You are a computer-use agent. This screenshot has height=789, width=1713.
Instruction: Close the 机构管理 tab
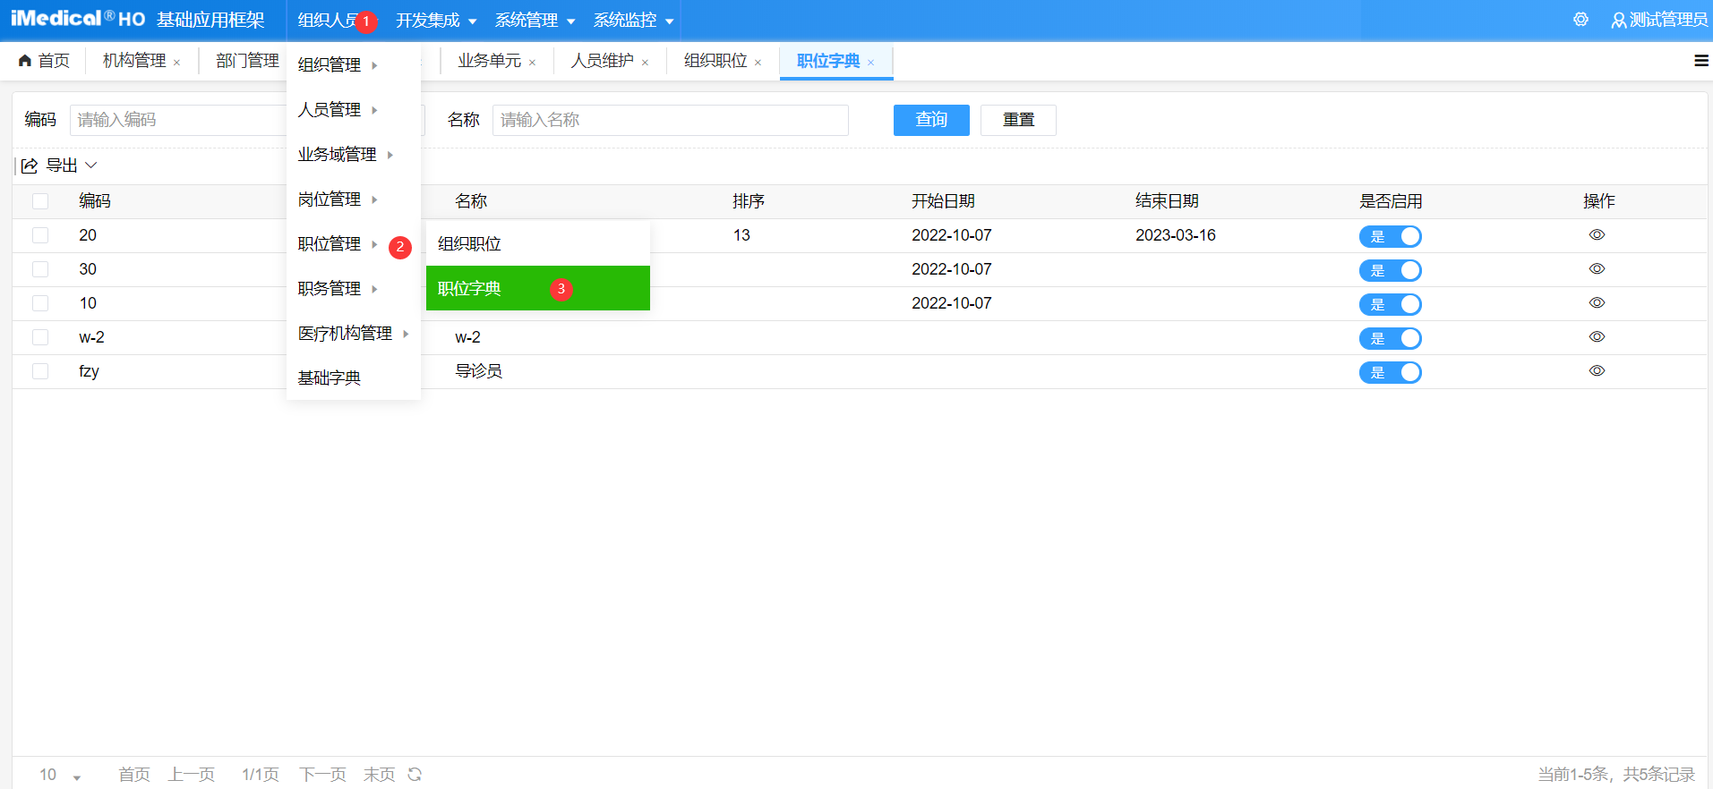177,63
